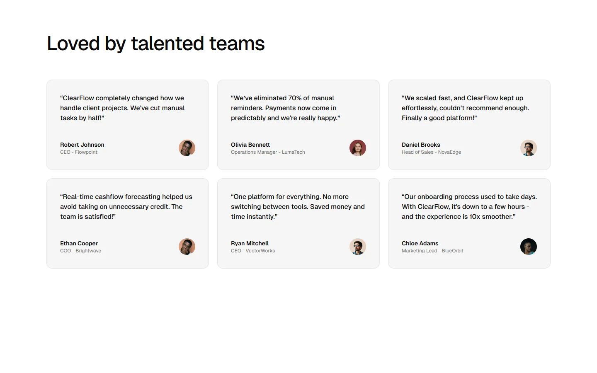Click the name Ethan Cooper

point(79,243)
